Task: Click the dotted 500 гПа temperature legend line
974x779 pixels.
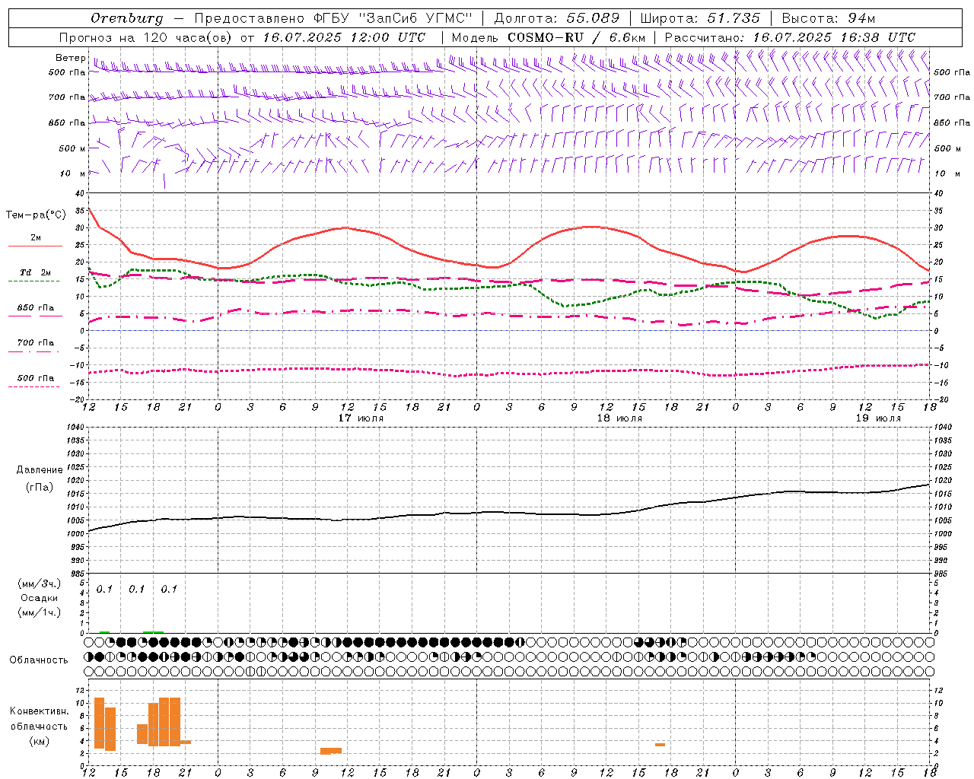Action: click(33, 387)
